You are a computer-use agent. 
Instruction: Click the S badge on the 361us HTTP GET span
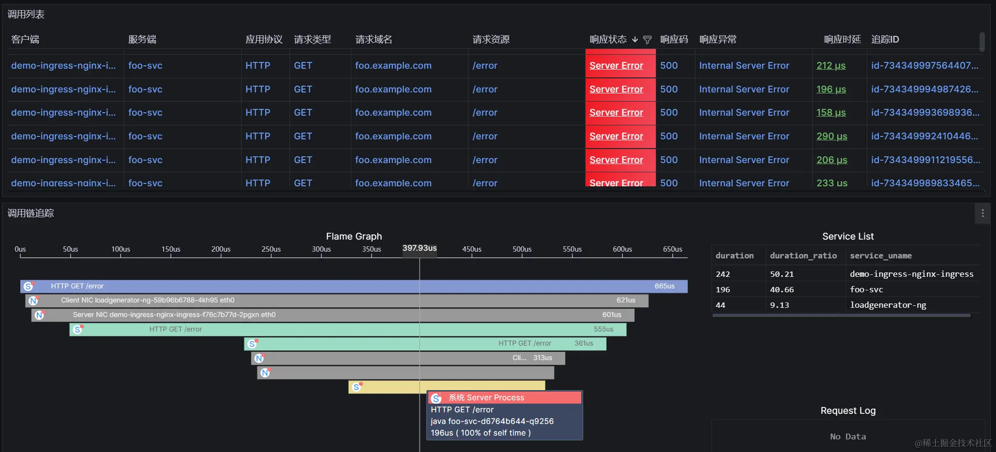[x=252, y=344]
